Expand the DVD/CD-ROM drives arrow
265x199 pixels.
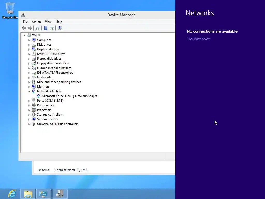pyautogui.click(x=29, y=54)
